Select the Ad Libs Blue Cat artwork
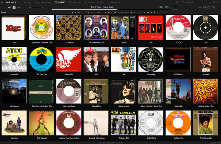The height and width of the screenshot is (144, 221). coord(41,59)
